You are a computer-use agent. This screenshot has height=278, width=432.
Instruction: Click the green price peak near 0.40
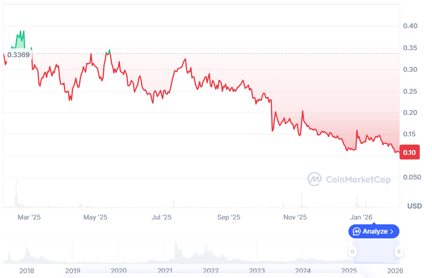click(x=20, y=32)
